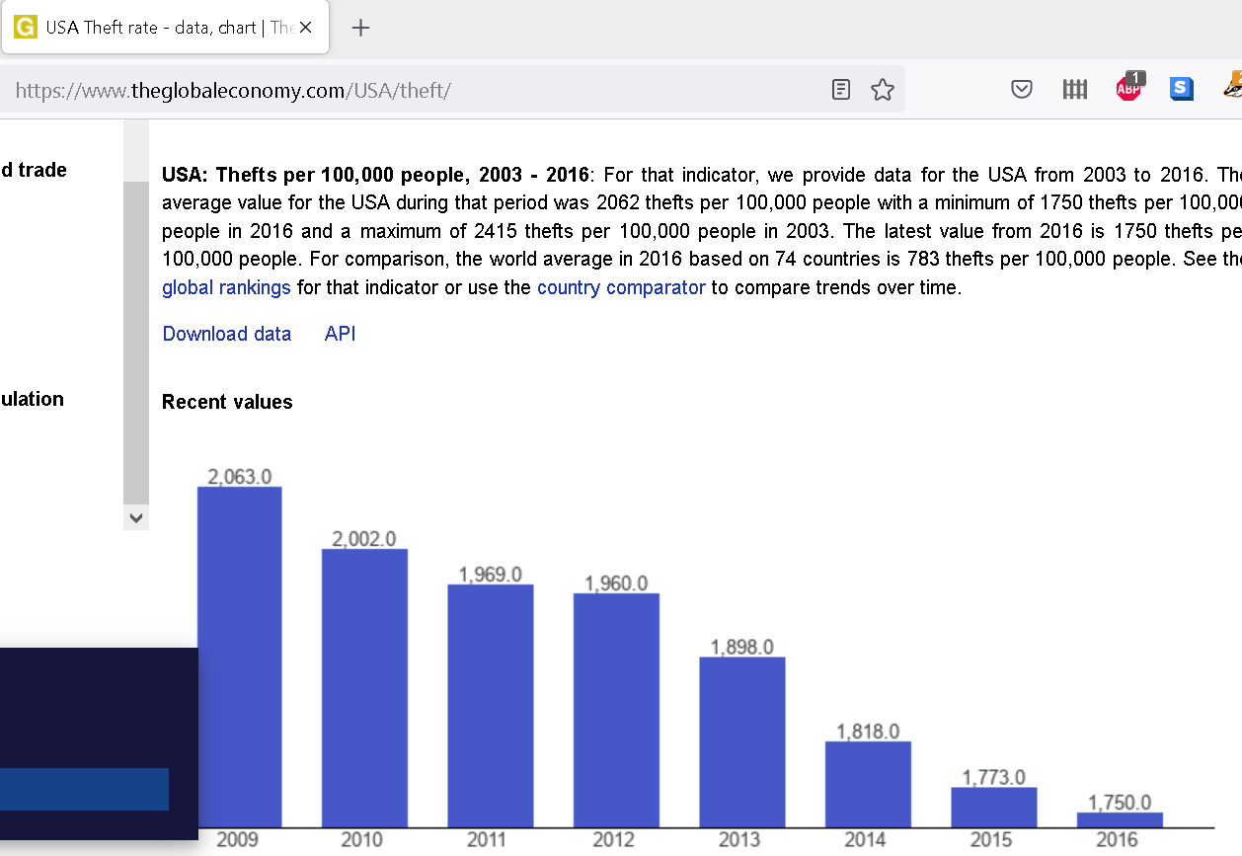Click the 2016 bar in chart
Image resolution: width=1242 pixels, height=856 pixels.
coord(1120,819)
